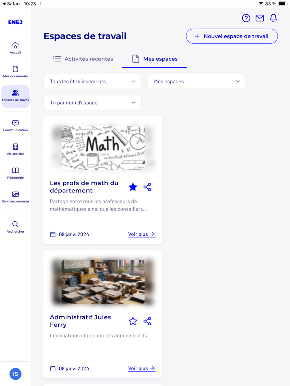Image resolution: width=290 pixels, height=386 pixels.
Task: Click description 'Partage entre tous les professeurs'
Action: (98, 205)
